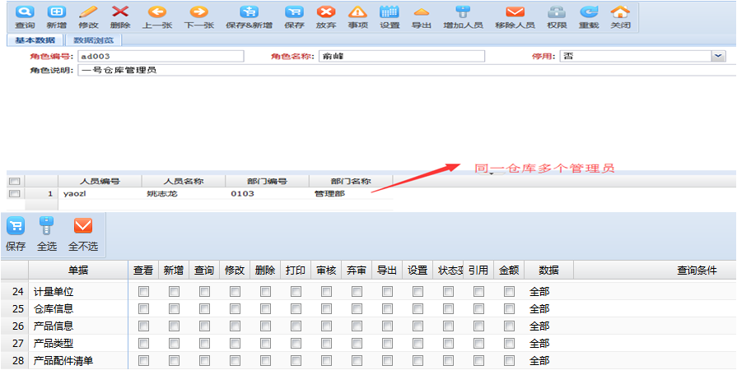Click the 删除 delete icon
Viewport: 737px width, 370px height.
coord(120,13)
